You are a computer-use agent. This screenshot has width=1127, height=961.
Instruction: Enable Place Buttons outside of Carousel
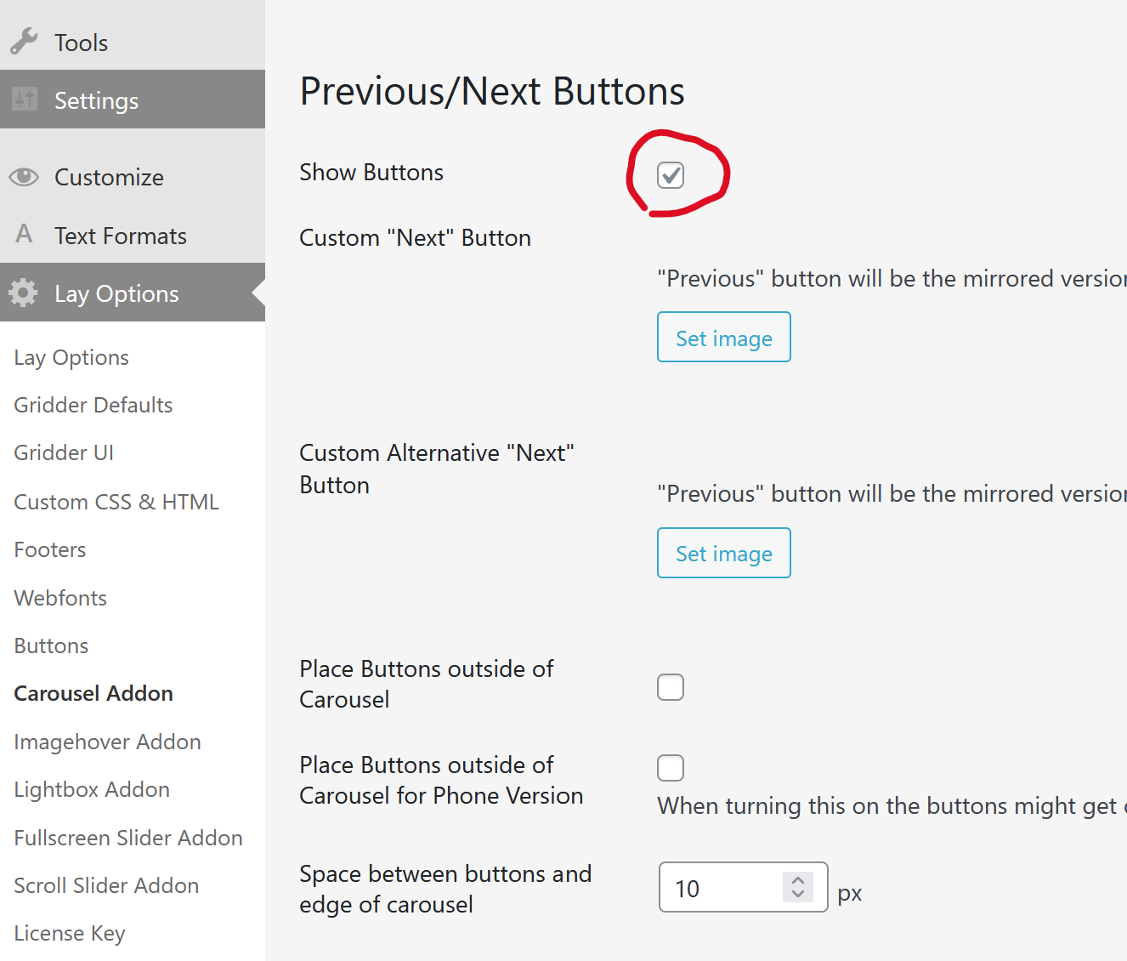click(x=671, y=687)
